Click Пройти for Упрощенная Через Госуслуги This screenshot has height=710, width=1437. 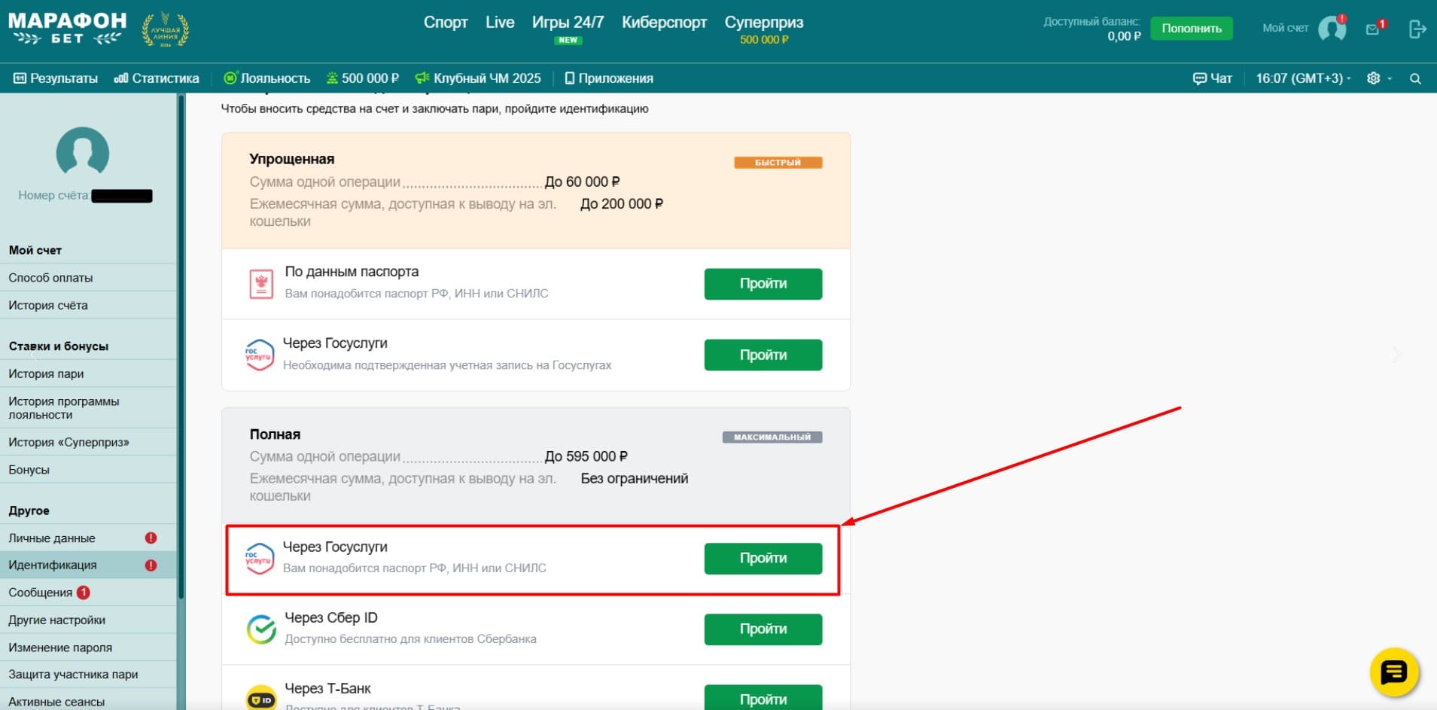(763, 355)
